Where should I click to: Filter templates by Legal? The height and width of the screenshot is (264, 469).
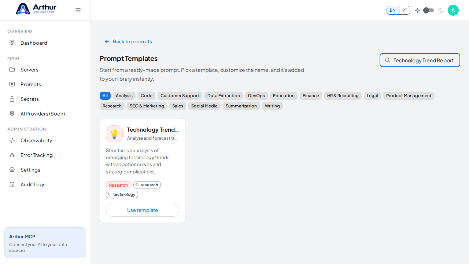point(372,96)
